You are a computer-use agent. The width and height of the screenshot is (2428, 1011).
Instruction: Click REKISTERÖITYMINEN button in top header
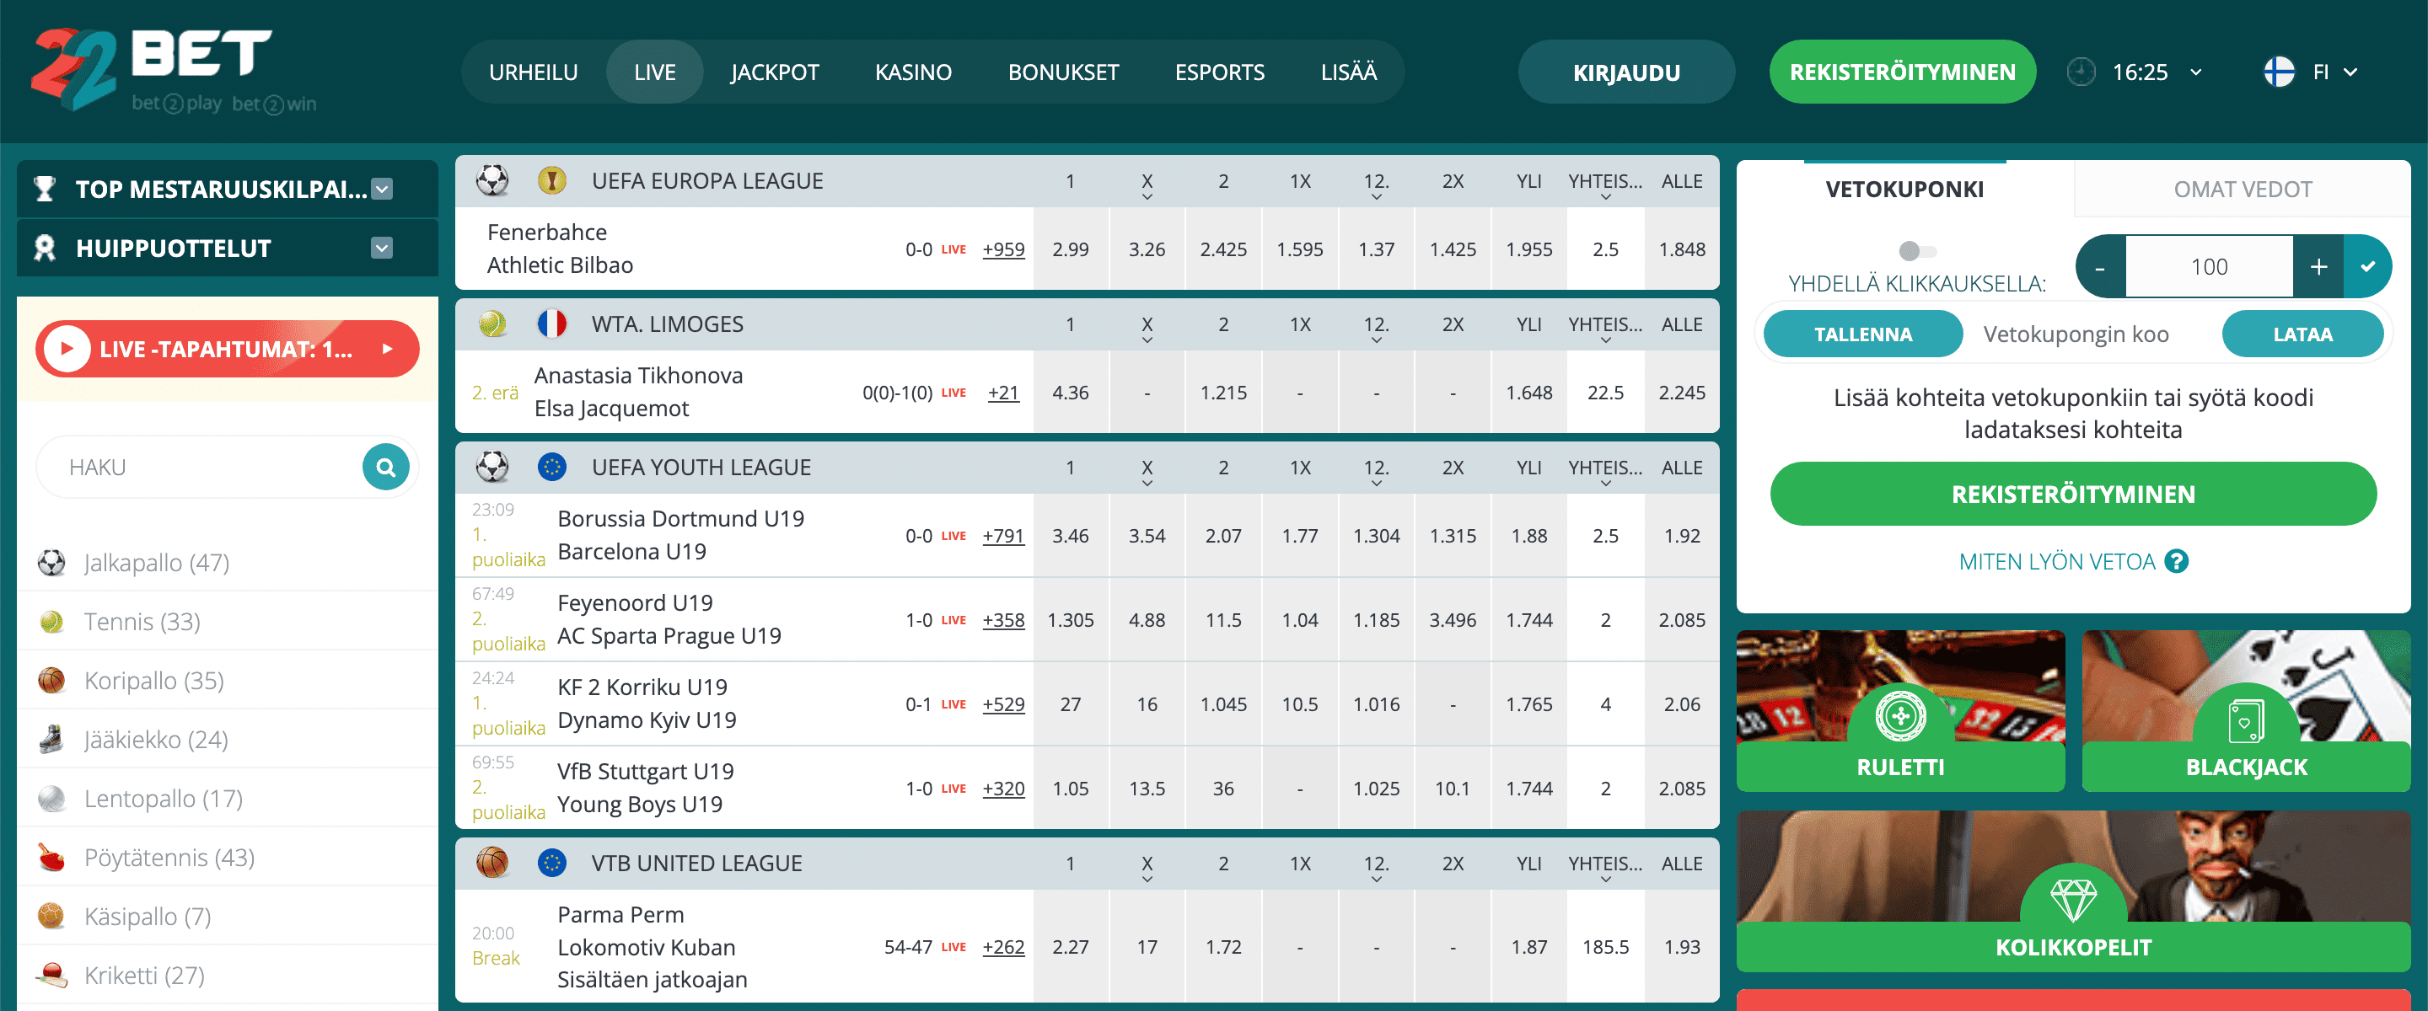coord(1902,72)
